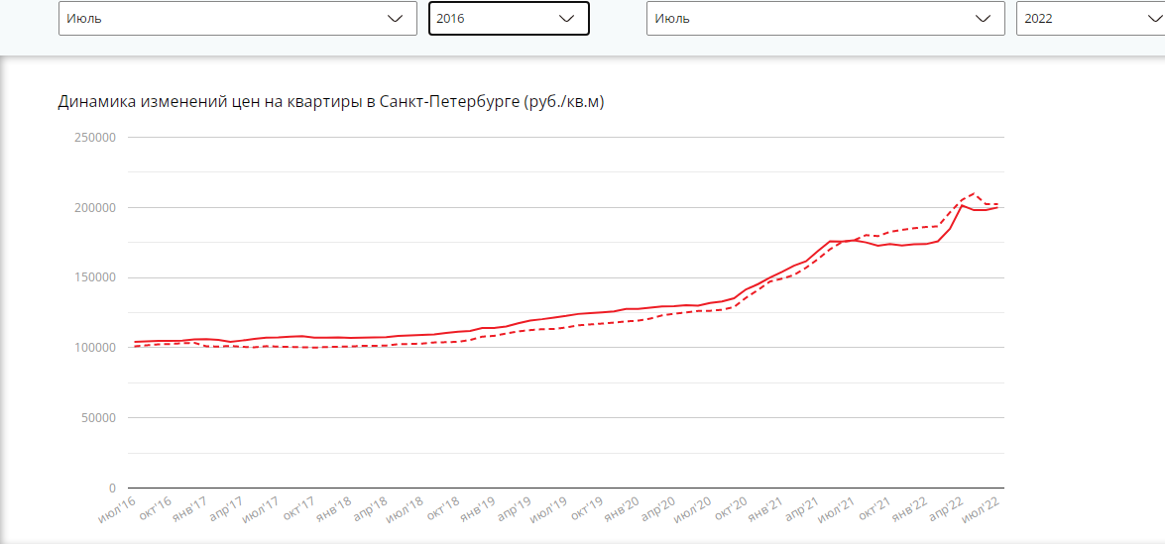Click the апр'21 x-axis label
Image resolution: width=1165 pixels, height=544 pixels.
pos(802,511)
